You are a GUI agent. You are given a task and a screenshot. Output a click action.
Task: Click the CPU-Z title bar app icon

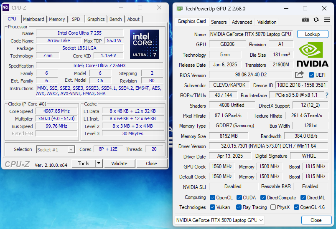6,8
